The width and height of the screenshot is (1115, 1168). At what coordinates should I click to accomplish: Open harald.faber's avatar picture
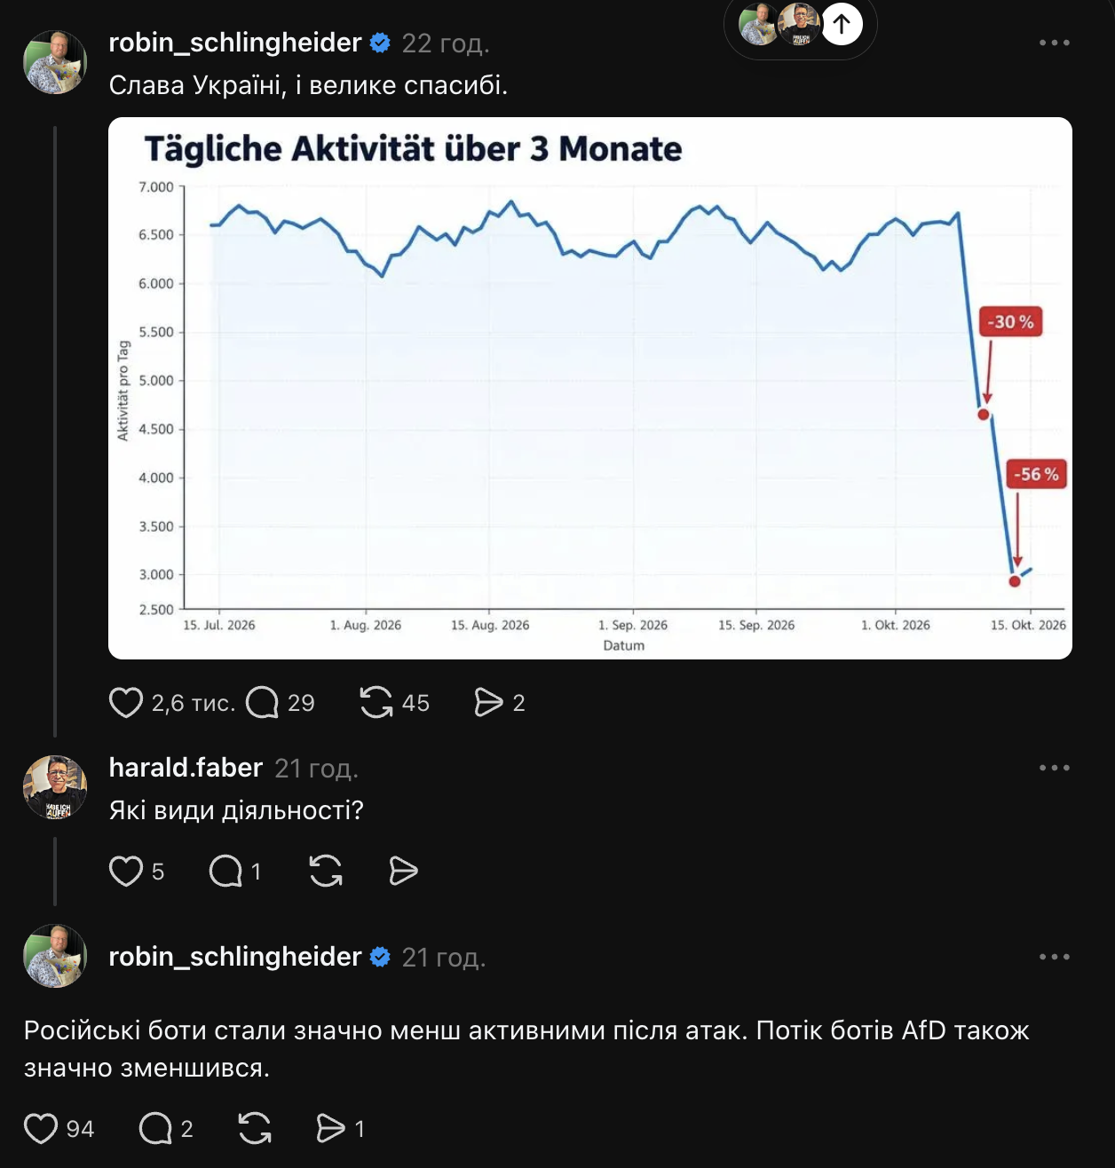[x=55, y=787]
